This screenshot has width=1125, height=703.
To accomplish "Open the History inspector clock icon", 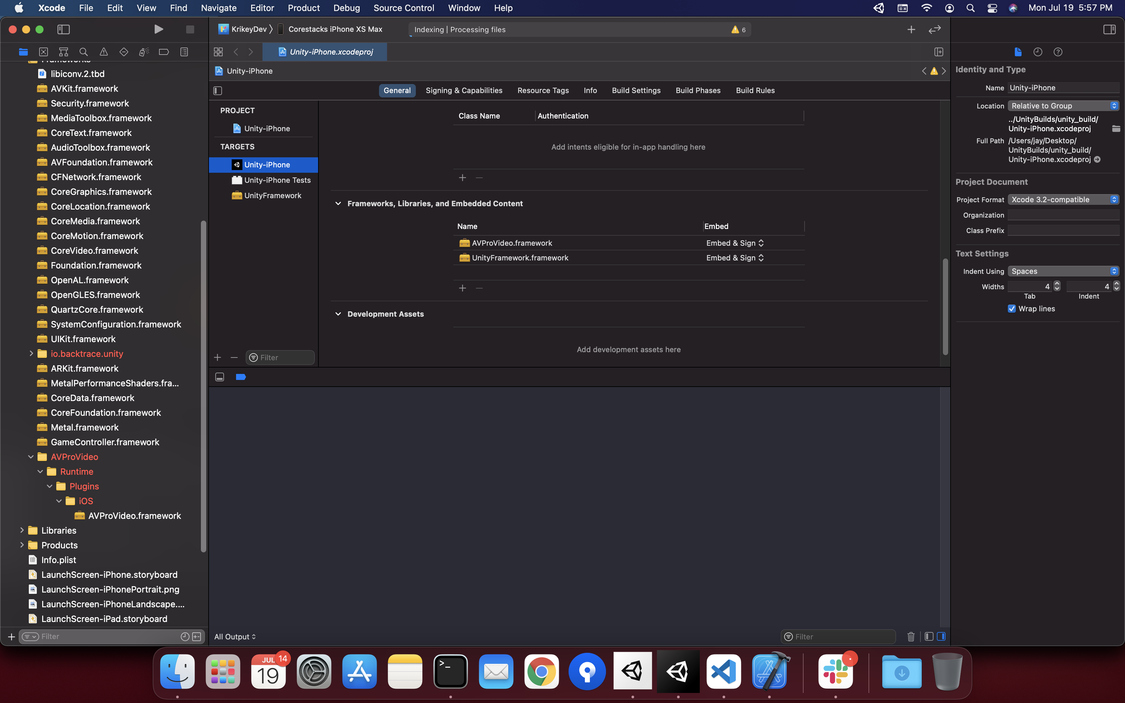I will click(x=1038, y=52).
